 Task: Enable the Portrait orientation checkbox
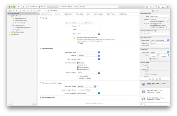[x=78, y=63]
